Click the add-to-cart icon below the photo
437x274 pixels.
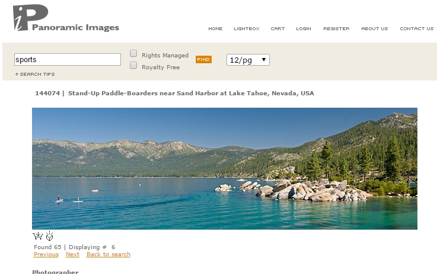[37, 236]
